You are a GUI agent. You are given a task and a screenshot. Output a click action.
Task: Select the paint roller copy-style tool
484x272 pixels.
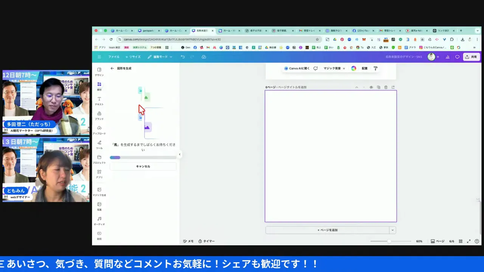pos(375,68)
